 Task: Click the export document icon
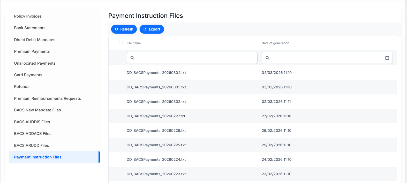click(x=145, y=29)
